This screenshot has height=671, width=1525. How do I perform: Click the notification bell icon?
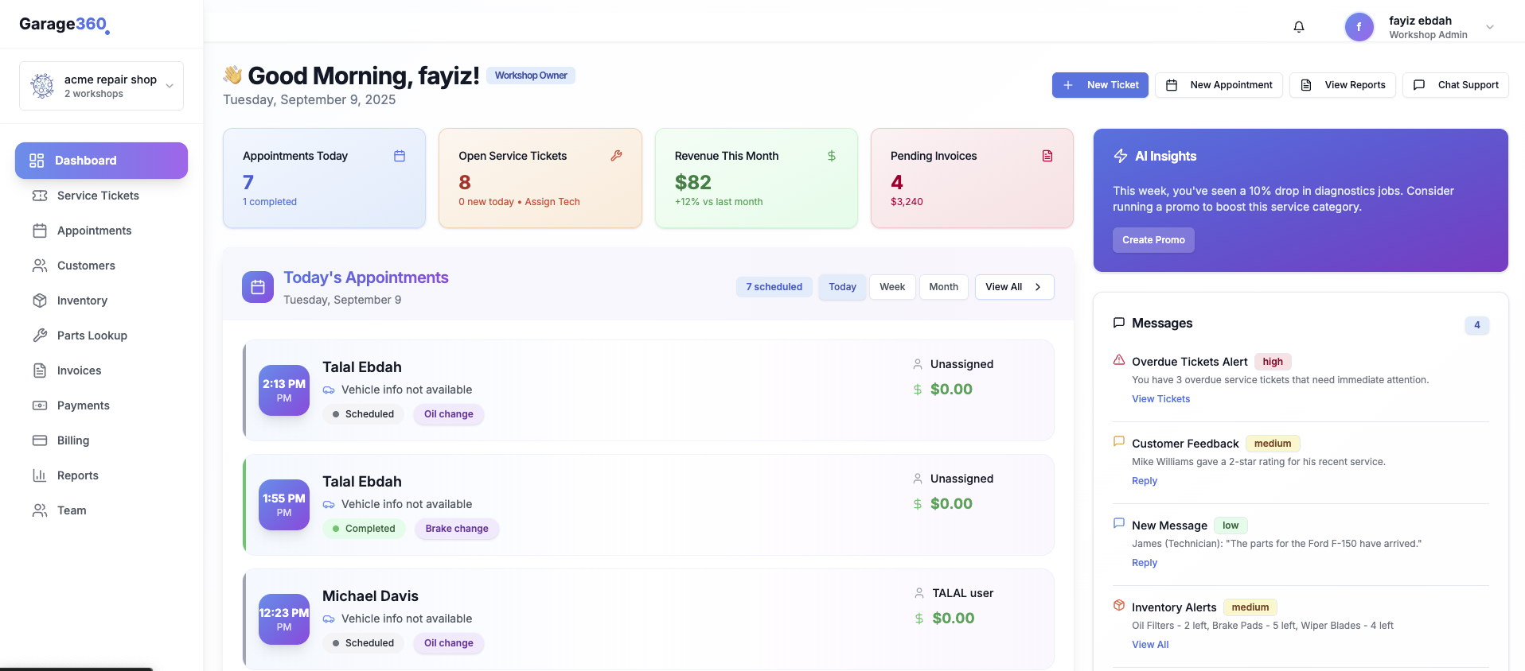[1299, 27]
